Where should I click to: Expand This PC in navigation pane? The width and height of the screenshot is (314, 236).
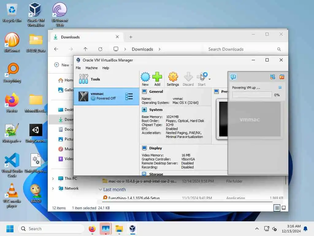click(x=53, y=179)
